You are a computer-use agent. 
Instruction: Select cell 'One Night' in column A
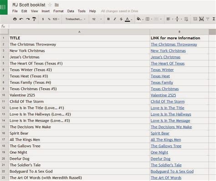coord(79,152)
